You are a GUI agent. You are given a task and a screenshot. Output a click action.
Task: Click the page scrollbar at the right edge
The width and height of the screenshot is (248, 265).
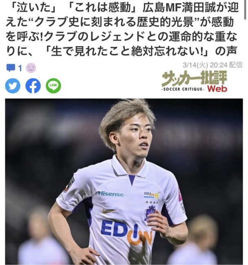click(x=246, y=10)
